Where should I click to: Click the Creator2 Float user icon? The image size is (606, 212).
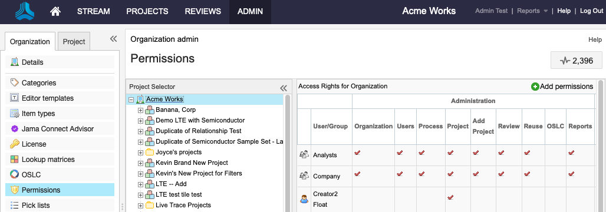(x=304, y=199)
